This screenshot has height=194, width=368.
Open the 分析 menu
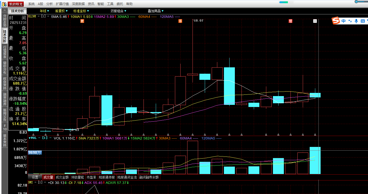click(49, 4)
